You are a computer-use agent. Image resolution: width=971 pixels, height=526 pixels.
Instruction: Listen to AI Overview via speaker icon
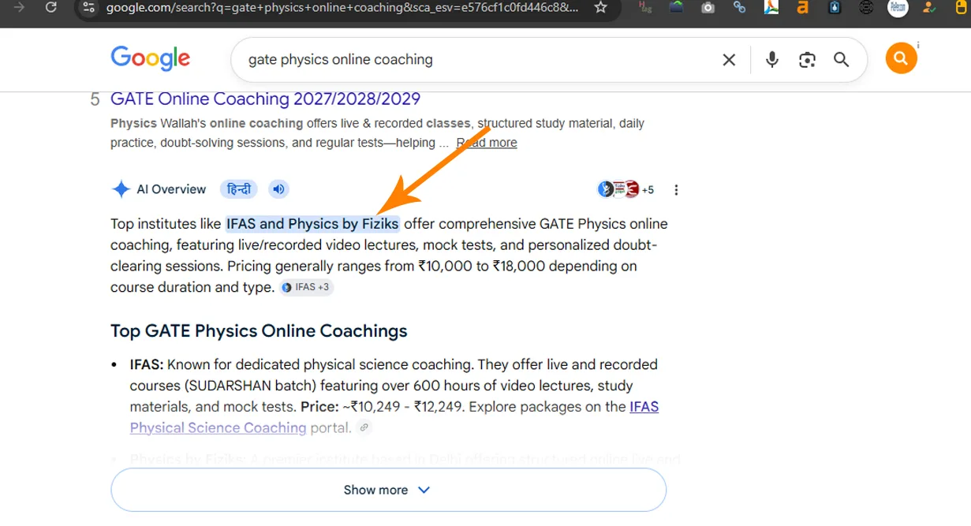click(x=278, y=189)
